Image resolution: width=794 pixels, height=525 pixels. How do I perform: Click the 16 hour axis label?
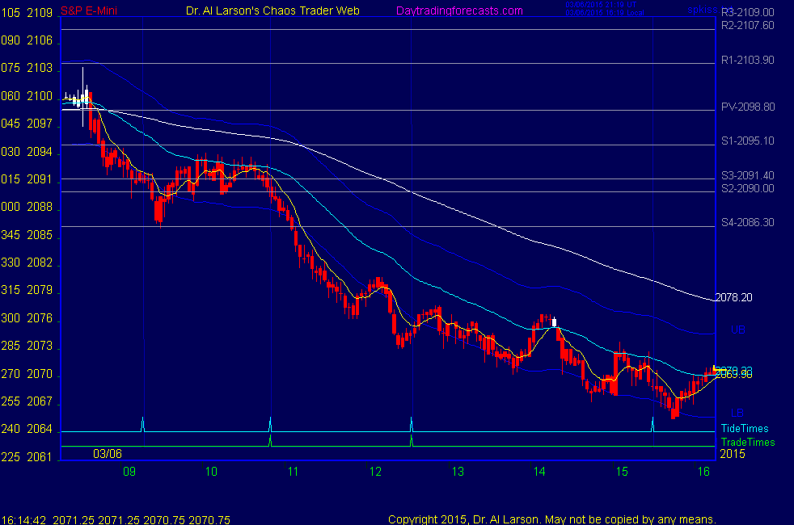[x=703, y=472]
